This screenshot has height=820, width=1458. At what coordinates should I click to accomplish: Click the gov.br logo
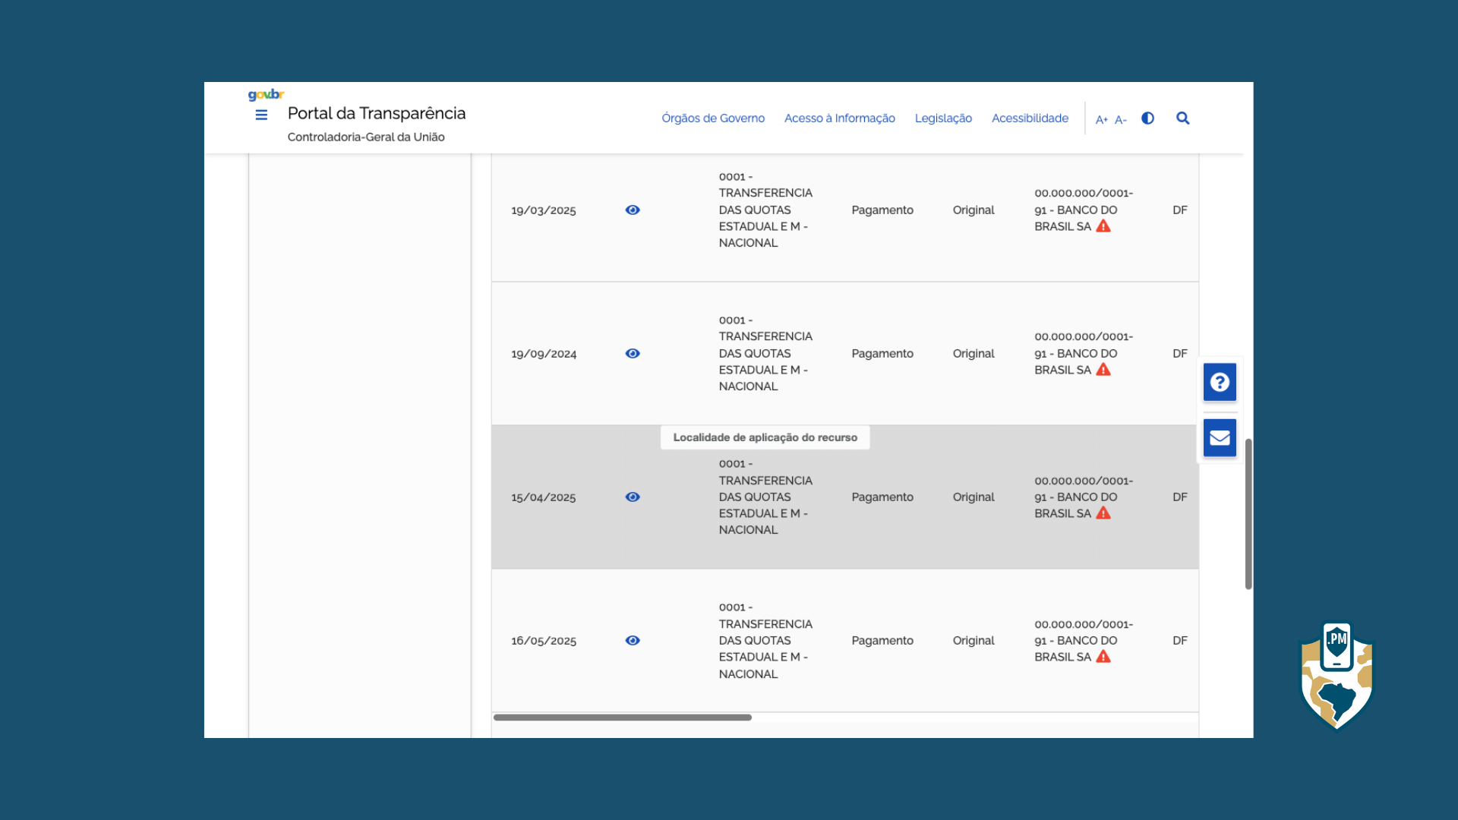pyautogui.click(x=266, y=95)
